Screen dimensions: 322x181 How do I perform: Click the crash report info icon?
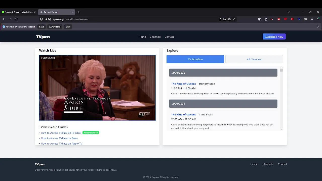[4, 27]
